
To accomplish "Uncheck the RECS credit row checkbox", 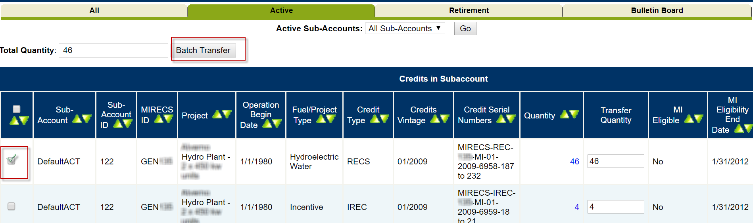I will pos(12,160).
